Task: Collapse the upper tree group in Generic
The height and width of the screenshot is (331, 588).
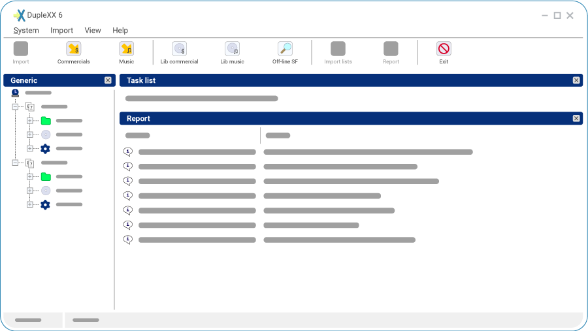Action: (15, 107)
